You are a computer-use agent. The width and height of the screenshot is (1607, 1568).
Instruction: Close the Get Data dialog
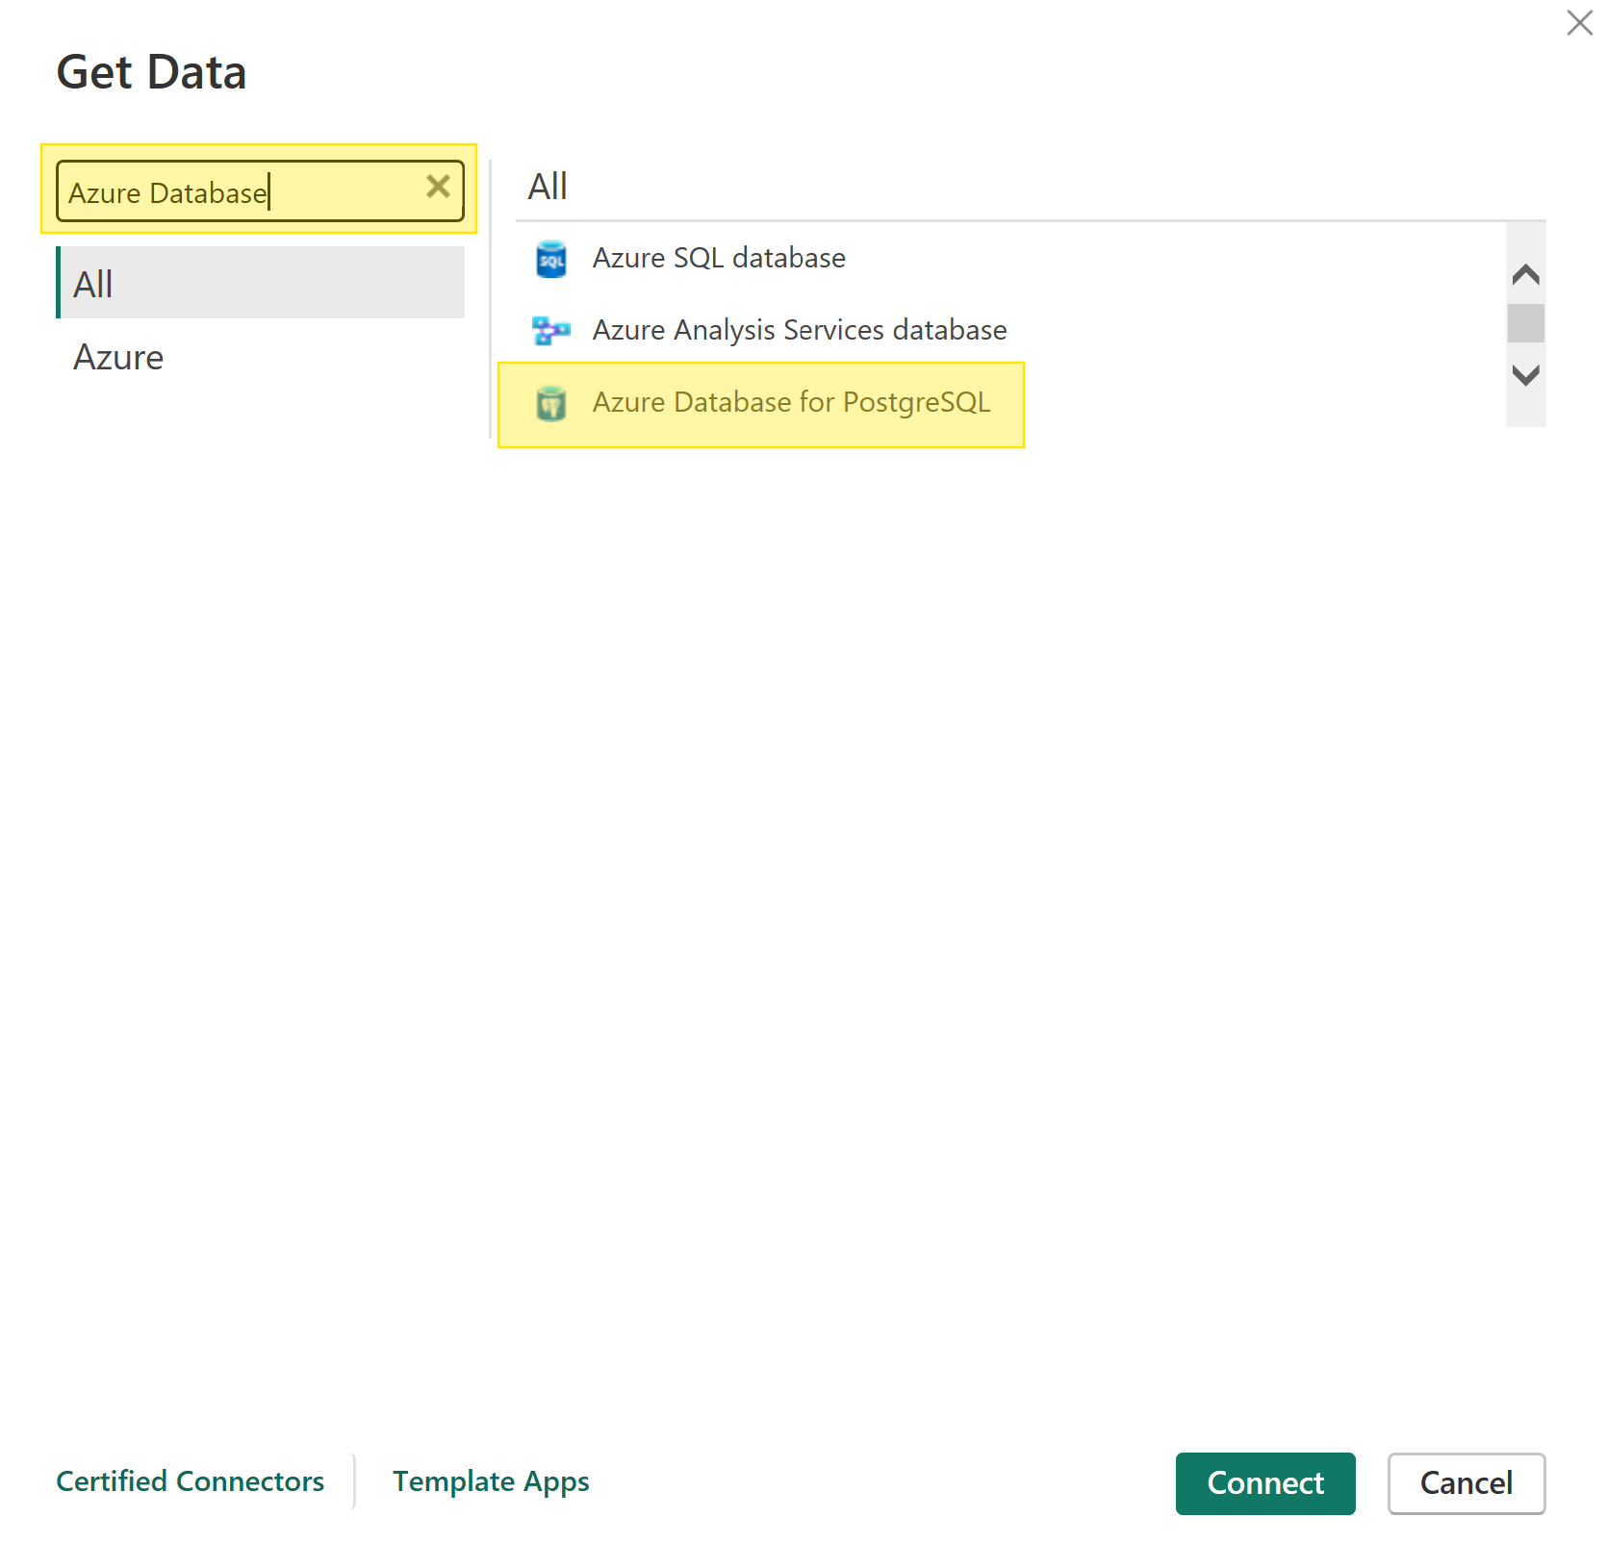(1579, 22)
